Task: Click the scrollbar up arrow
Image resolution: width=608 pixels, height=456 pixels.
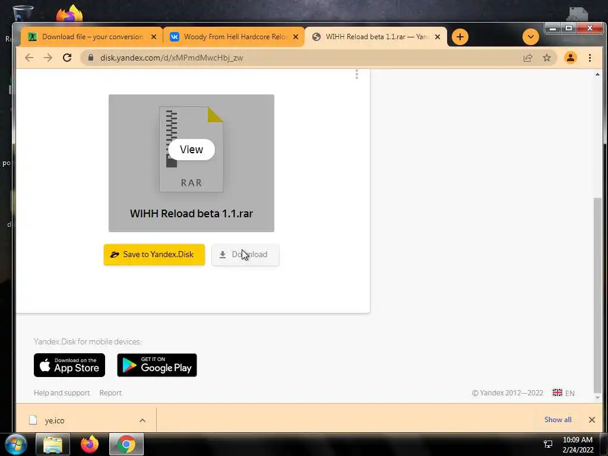Action: coord(597,74)
